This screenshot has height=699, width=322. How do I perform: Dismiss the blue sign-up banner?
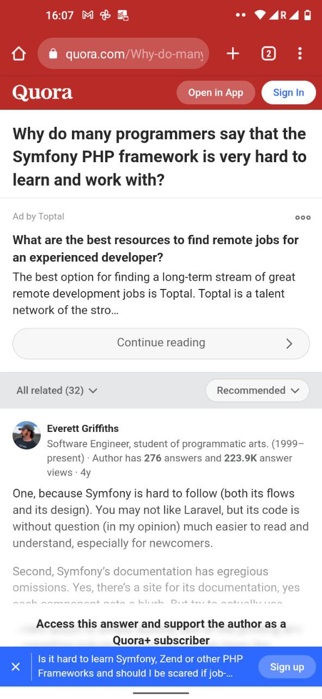16,667
